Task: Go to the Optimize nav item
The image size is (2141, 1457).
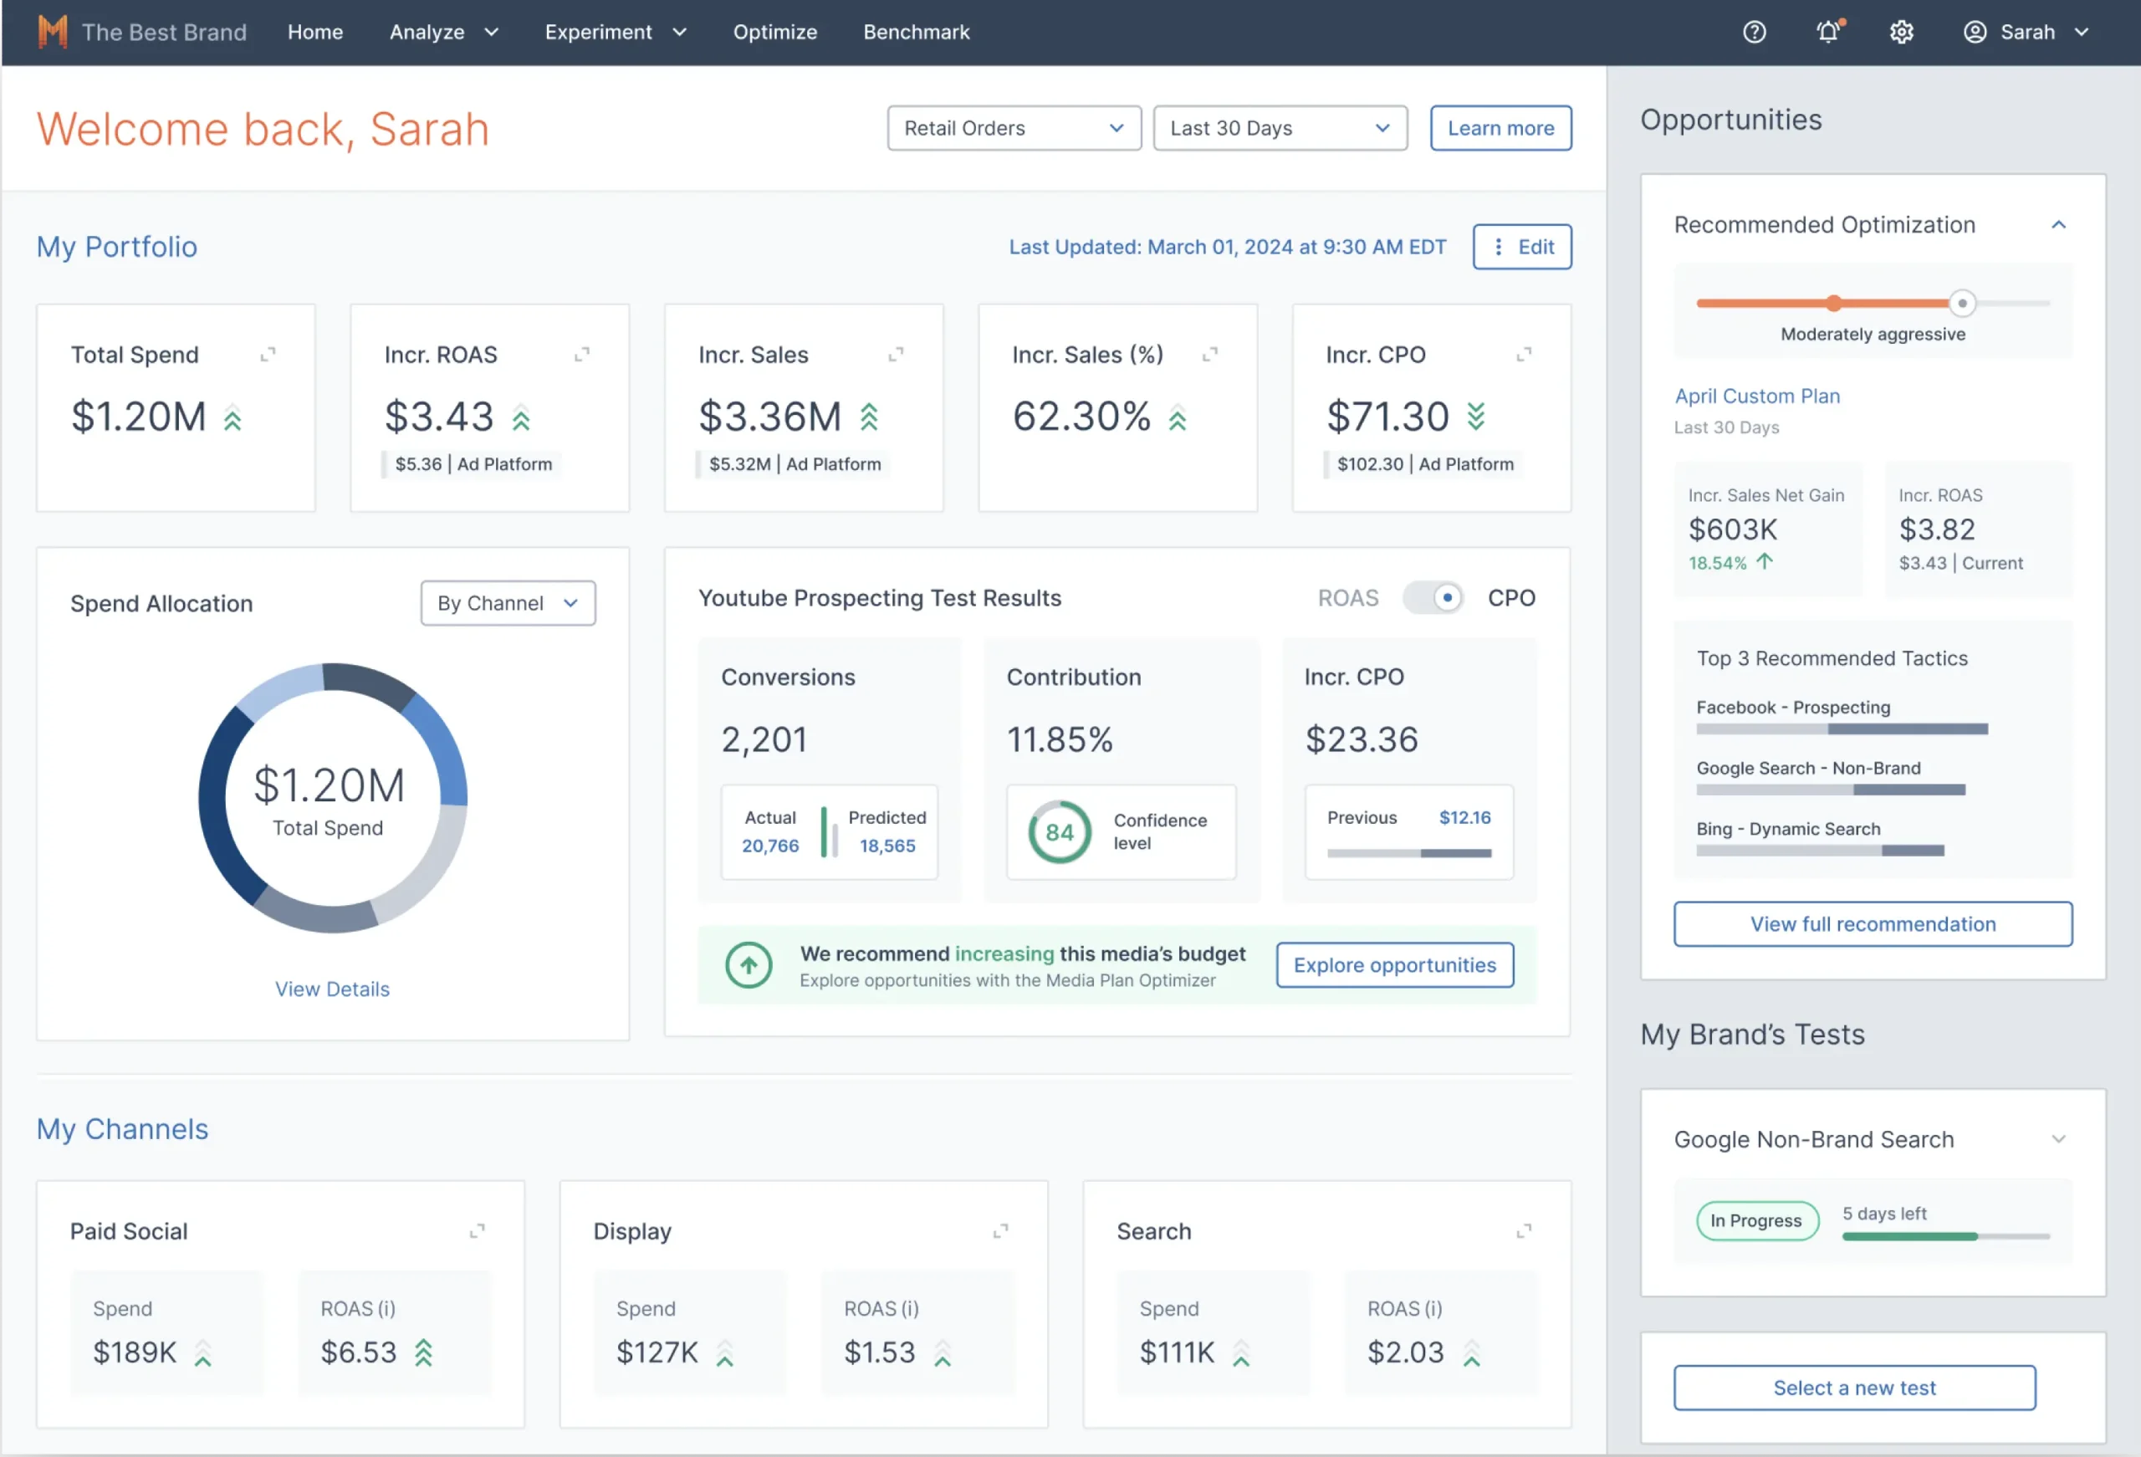Action: pyautogui.click(x=774, y=33)
